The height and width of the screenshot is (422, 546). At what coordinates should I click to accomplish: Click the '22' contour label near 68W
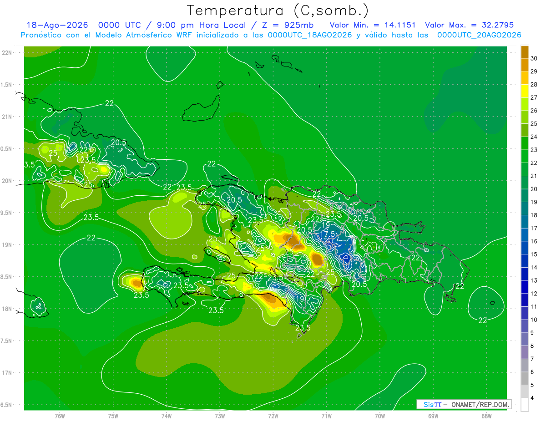pos(483,320)
